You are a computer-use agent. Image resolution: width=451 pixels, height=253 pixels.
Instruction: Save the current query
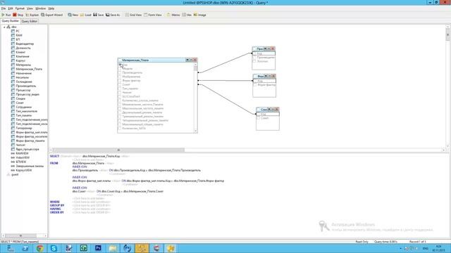point(98,15)
